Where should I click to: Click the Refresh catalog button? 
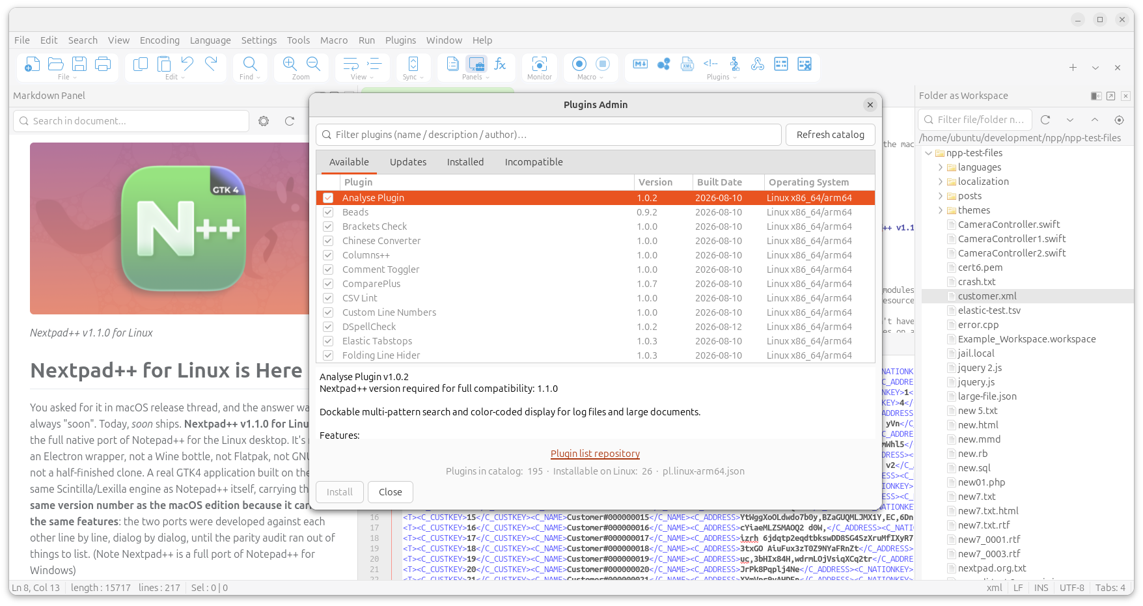[831, 135]
